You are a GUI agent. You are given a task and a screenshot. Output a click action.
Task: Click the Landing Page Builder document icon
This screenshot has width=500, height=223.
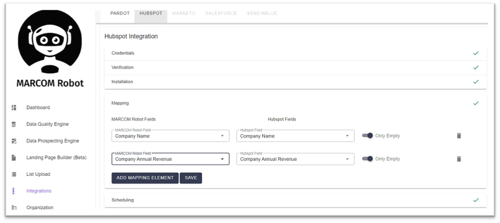click(14, 157)
